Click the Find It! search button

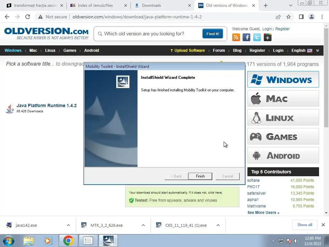213,34
